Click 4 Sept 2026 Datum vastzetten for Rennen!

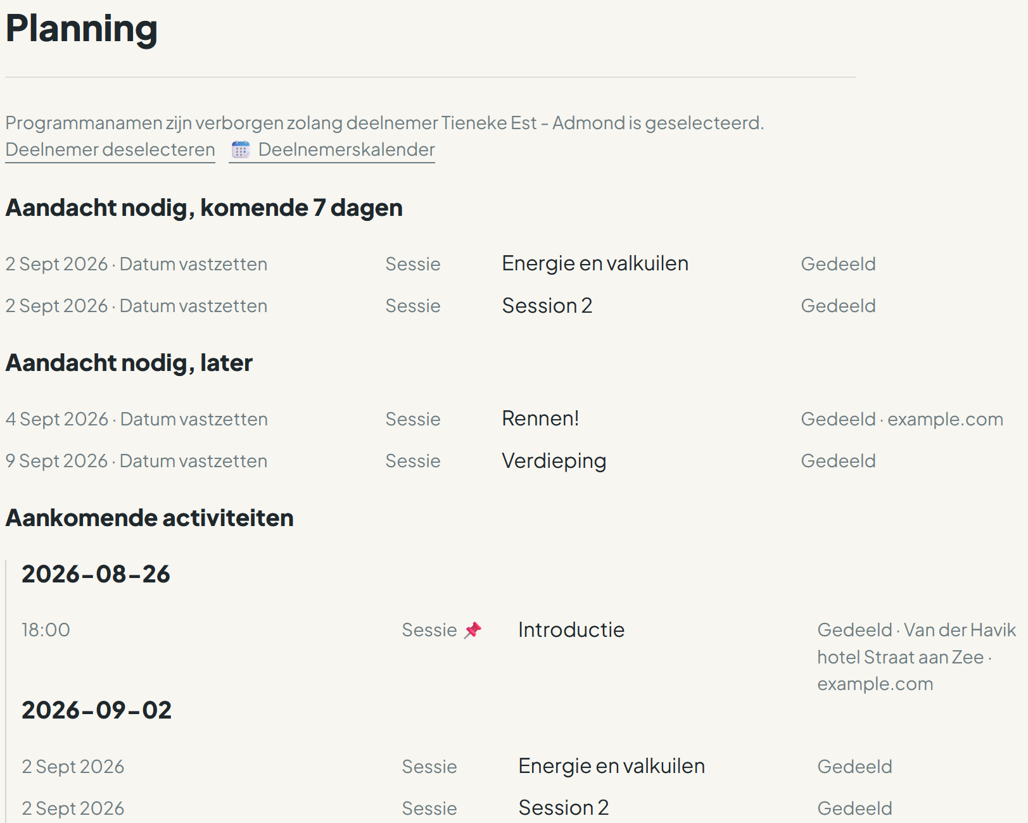point(136,419)
